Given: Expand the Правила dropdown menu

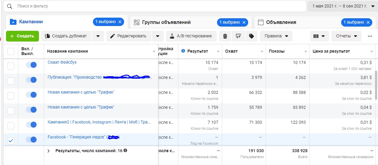Looking at the screenshot, I should [x=276, y=36].
